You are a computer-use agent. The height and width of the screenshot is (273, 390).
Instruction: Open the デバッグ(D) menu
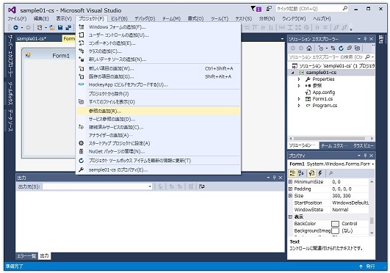(x=145, y=18)
